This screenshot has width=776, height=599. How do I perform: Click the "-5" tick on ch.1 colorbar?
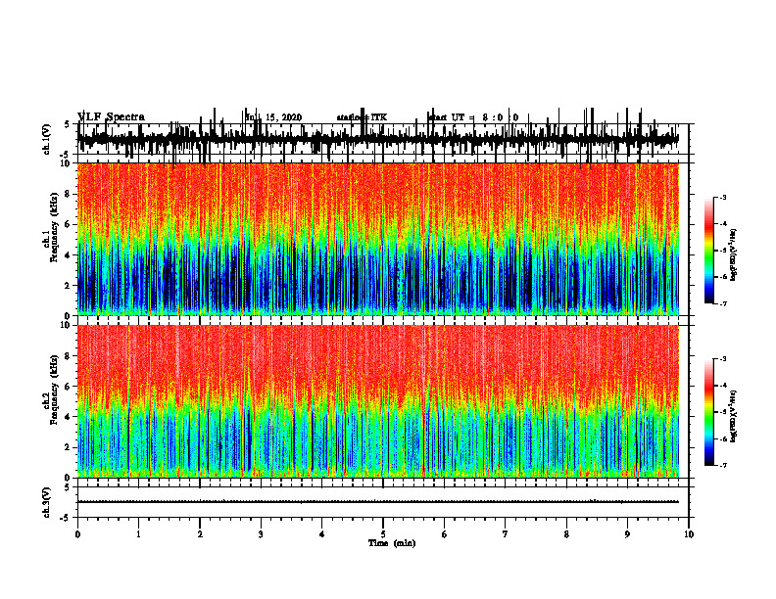[722, 251]
